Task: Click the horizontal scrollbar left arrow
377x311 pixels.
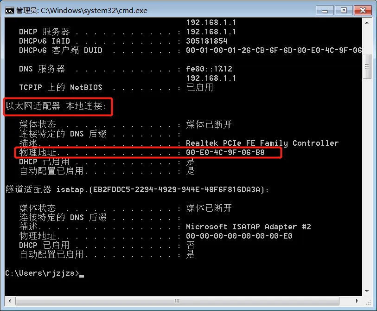Action: tap(9, 301)
